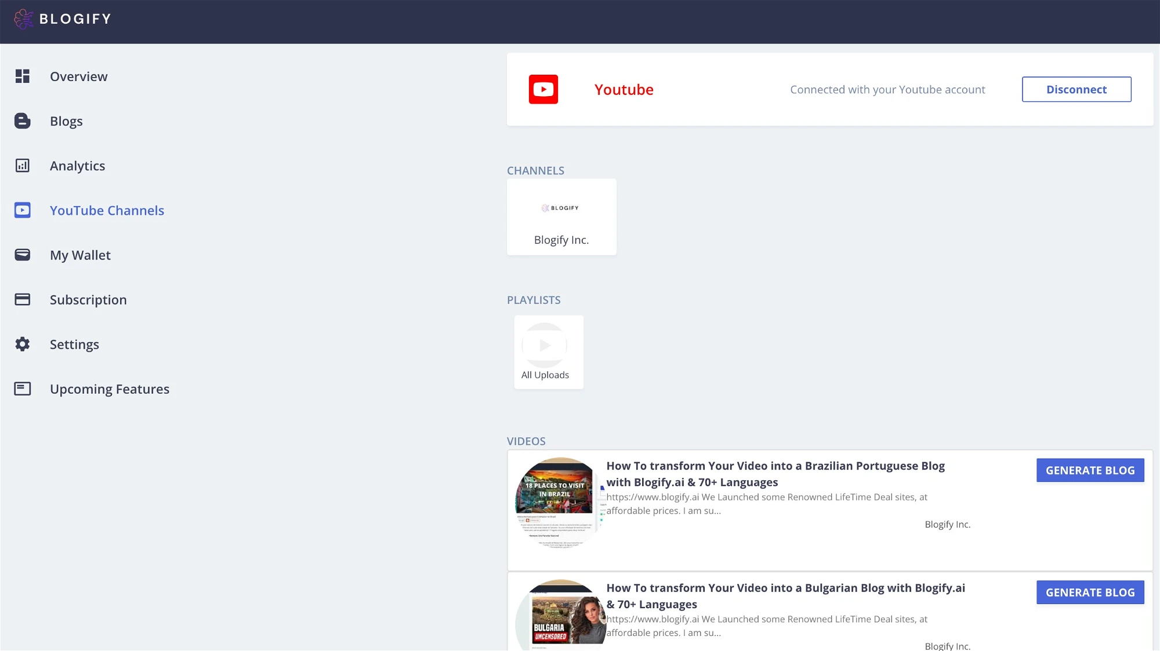Click the Subscription card icon
Screen dimensions: 1160x651
pyautogui.click(x=23, y=299)
